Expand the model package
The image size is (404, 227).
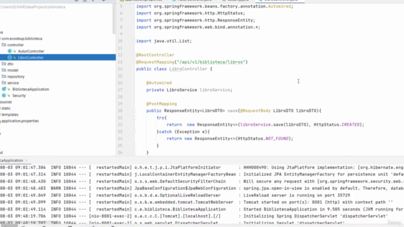click(13, 70)
